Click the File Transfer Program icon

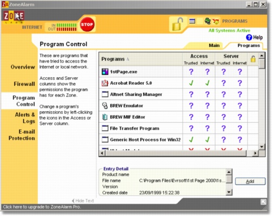[x=105, y=129]
